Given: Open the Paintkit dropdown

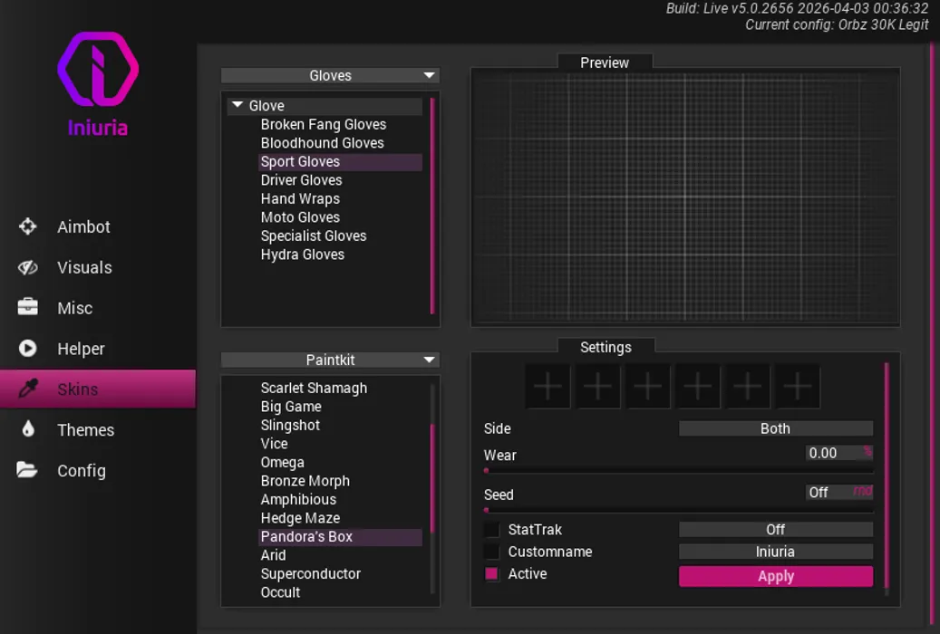Looking at the screenshot, I should coord(330,360).
